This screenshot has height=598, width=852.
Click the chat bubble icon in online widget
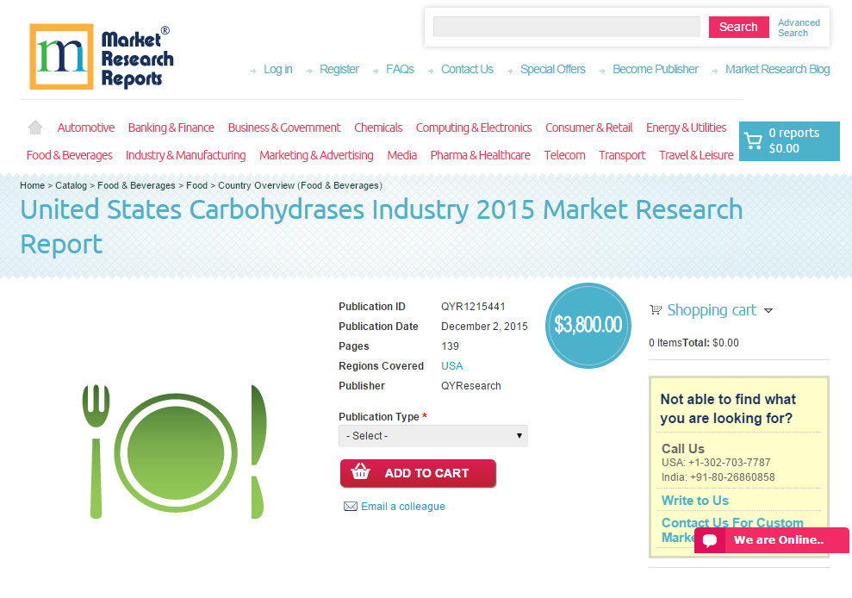click(710, 540)
